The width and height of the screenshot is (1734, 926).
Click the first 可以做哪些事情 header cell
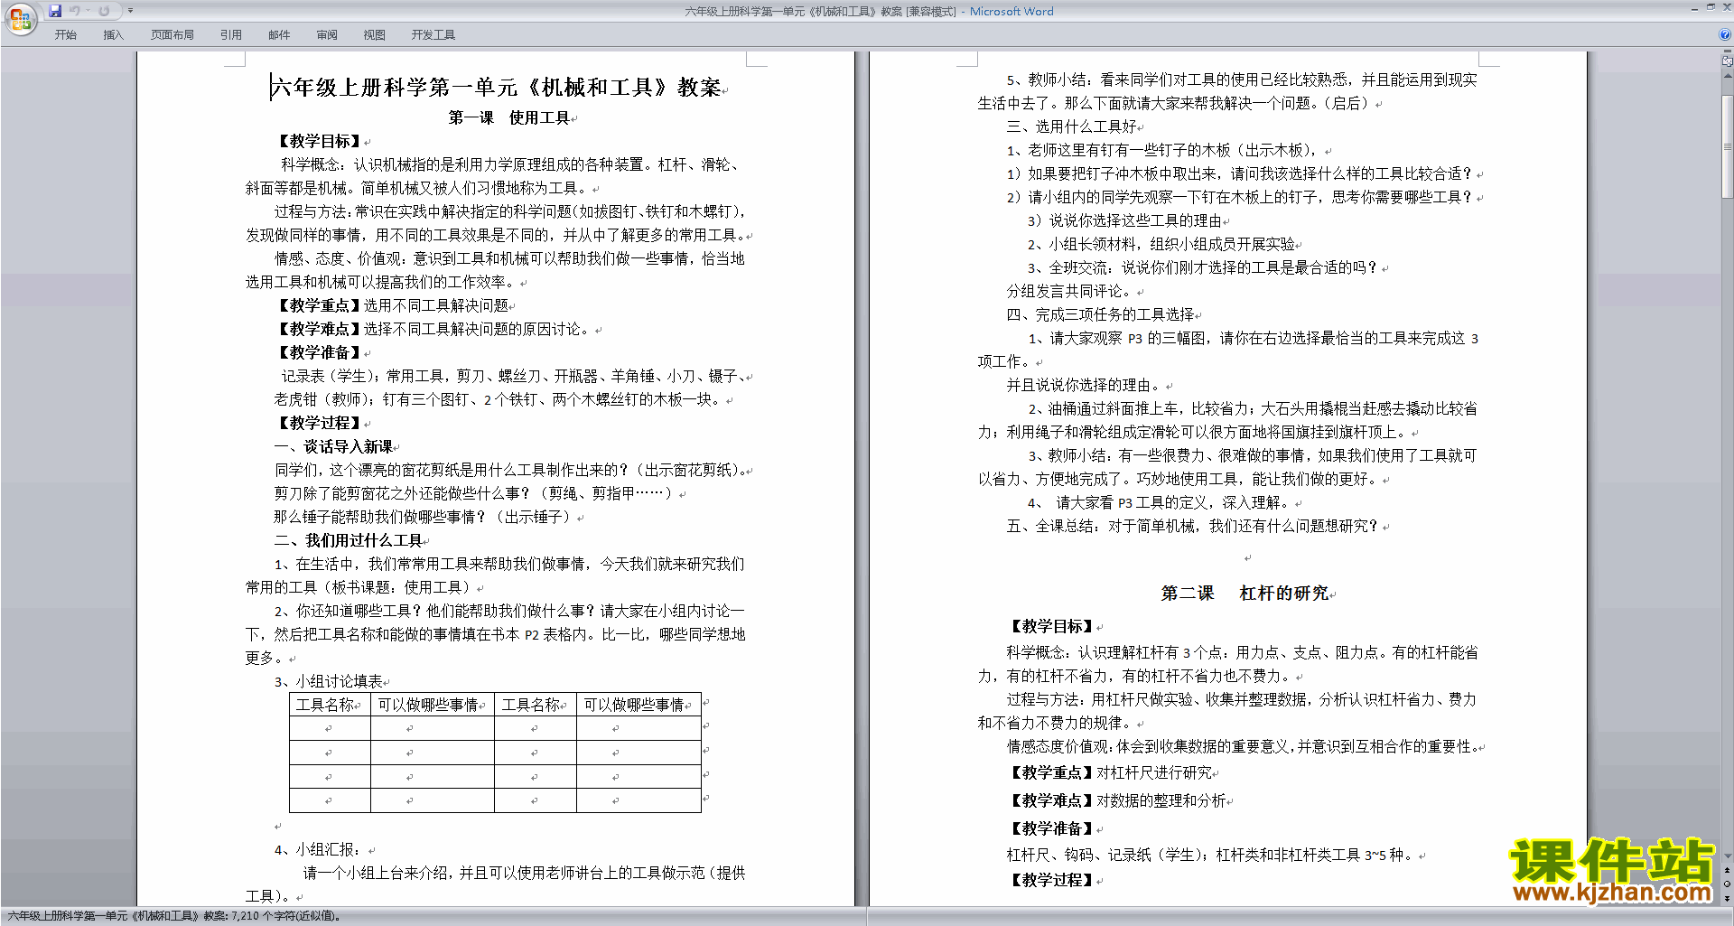point(432,705)
